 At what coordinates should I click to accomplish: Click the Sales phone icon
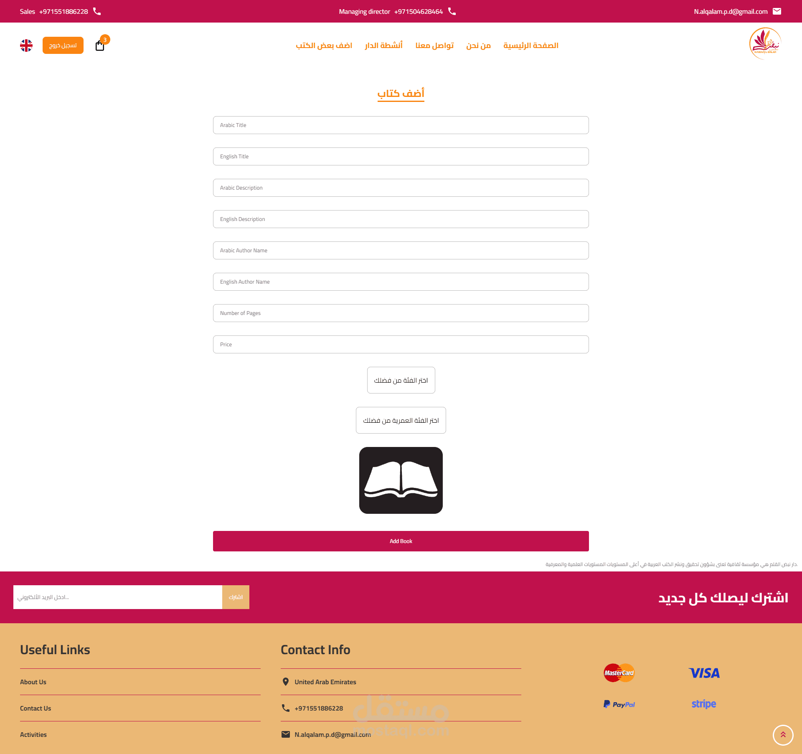97,11
